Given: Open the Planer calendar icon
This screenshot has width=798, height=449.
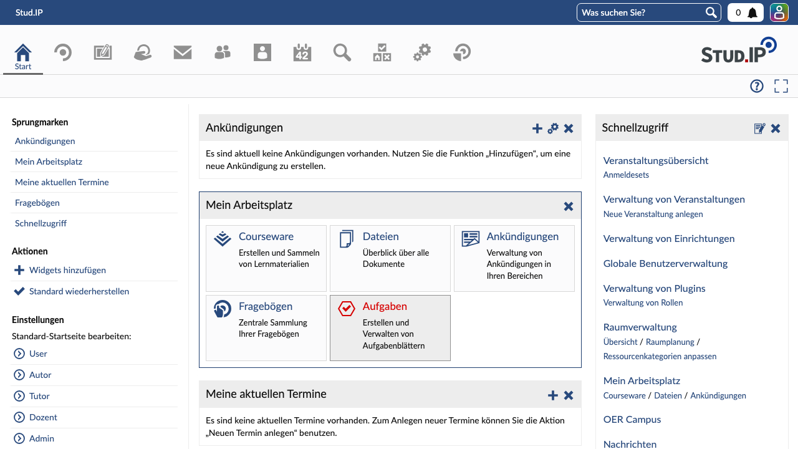Looking at the screenshot, I should coord(302,52).
